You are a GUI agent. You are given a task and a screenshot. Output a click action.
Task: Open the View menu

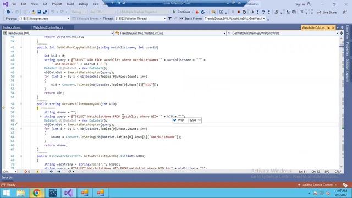pyautogui.click(x=34, y=4)
